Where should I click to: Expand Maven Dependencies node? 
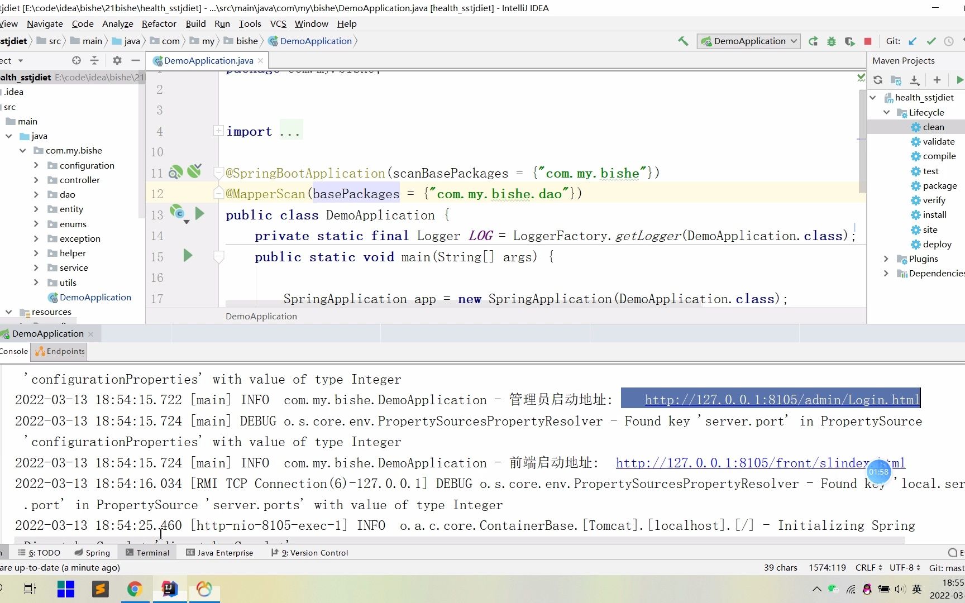[886, 273]
